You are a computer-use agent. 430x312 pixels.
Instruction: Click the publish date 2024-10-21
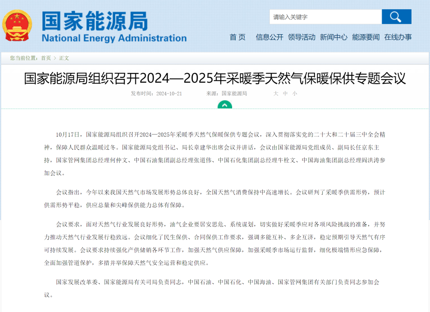169,94
